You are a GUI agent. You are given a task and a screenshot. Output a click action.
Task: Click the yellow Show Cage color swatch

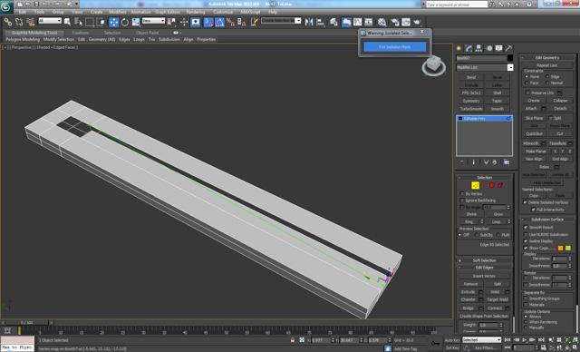click(x=568, y=248)
